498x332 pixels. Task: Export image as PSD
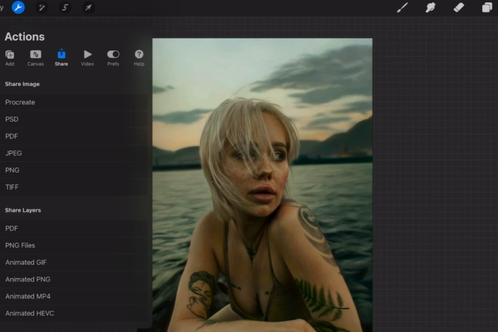click(x=74, y=119)
